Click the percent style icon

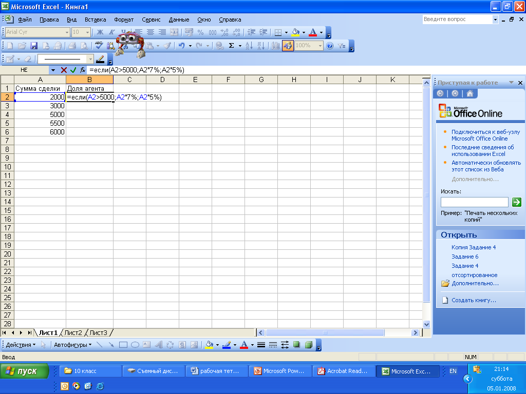point(201,32)
